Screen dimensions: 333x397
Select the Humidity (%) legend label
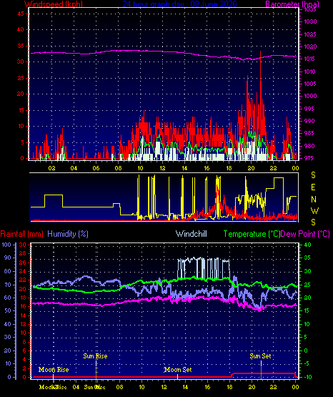pos(68,234)
